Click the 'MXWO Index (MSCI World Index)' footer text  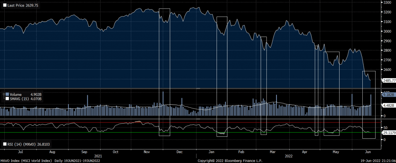click(x=26, y=160)
